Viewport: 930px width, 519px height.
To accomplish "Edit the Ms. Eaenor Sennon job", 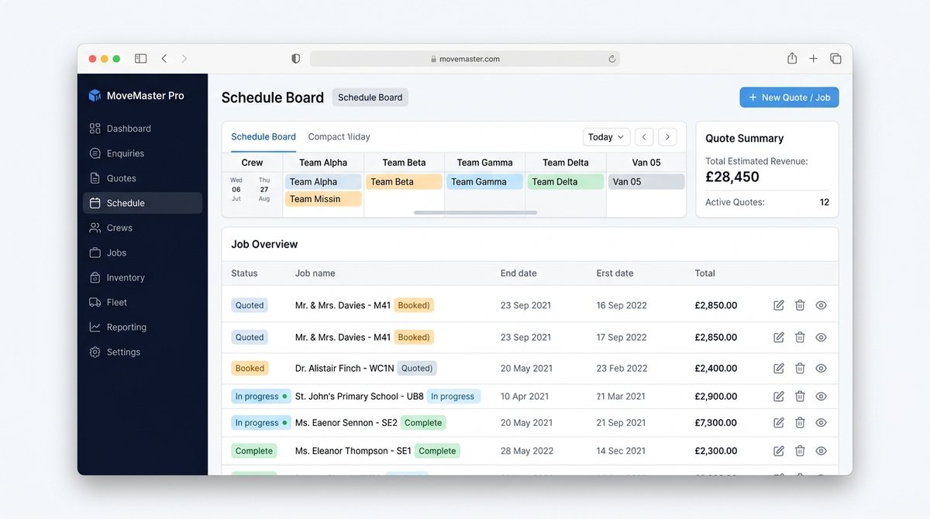I will (x=779, y=422).
